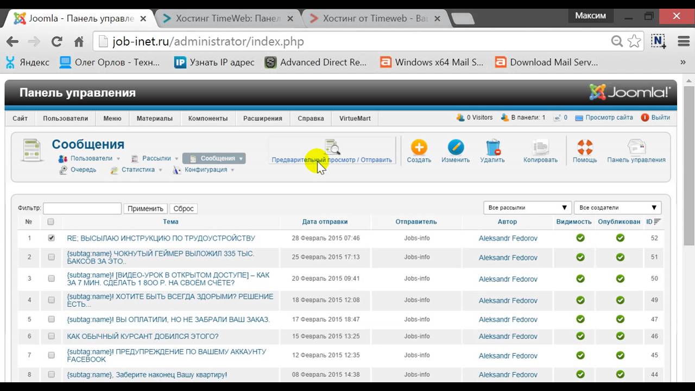Click Предварительный просмотр / Отправить icon
Image resolution: width=695 pixels, height=391 pixels.
click(x=332, y=147)
